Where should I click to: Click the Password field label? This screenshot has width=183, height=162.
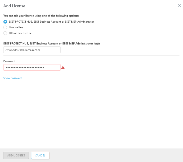[x=9, y=61]
